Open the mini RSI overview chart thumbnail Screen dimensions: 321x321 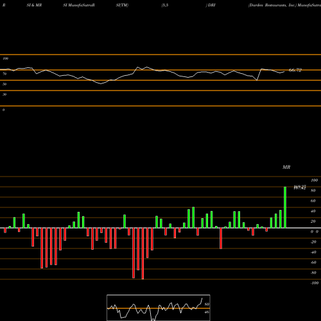tap(159, 308)
